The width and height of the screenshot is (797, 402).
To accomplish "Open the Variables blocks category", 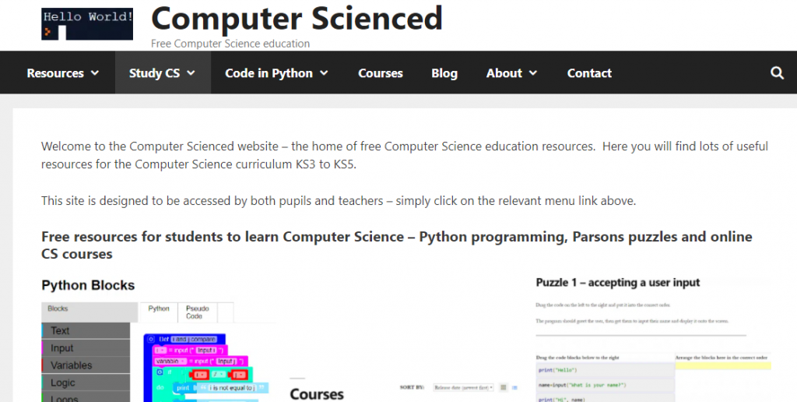I will (72, 365).
